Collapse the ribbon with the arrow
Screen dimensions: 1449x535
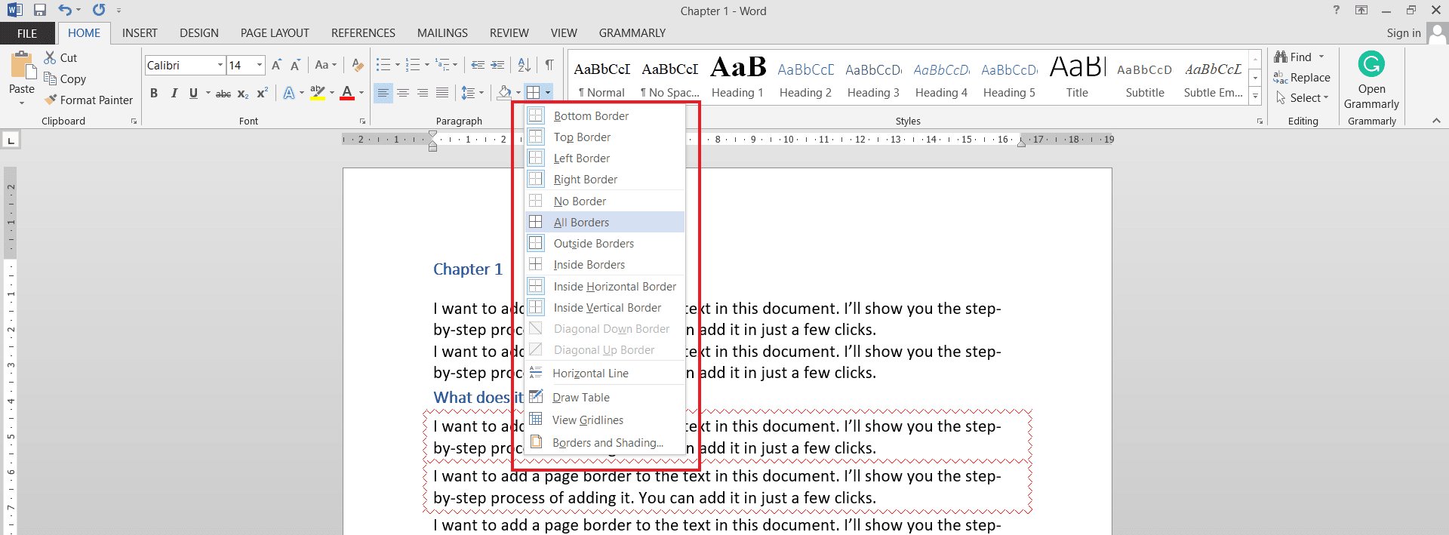pos(1436,121)
